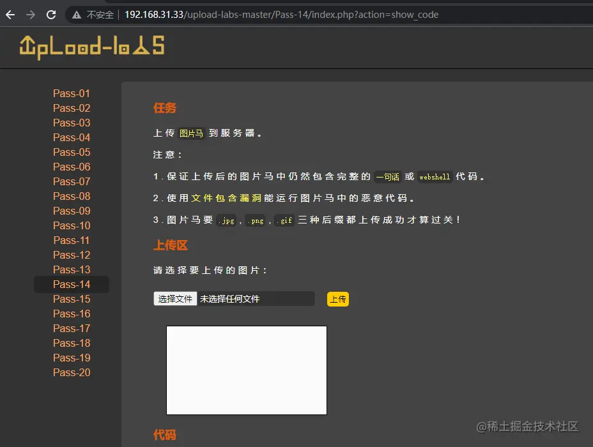Click the white image preview box
Image resolution: width=593 pixels, height=447 pixels.
247,370
